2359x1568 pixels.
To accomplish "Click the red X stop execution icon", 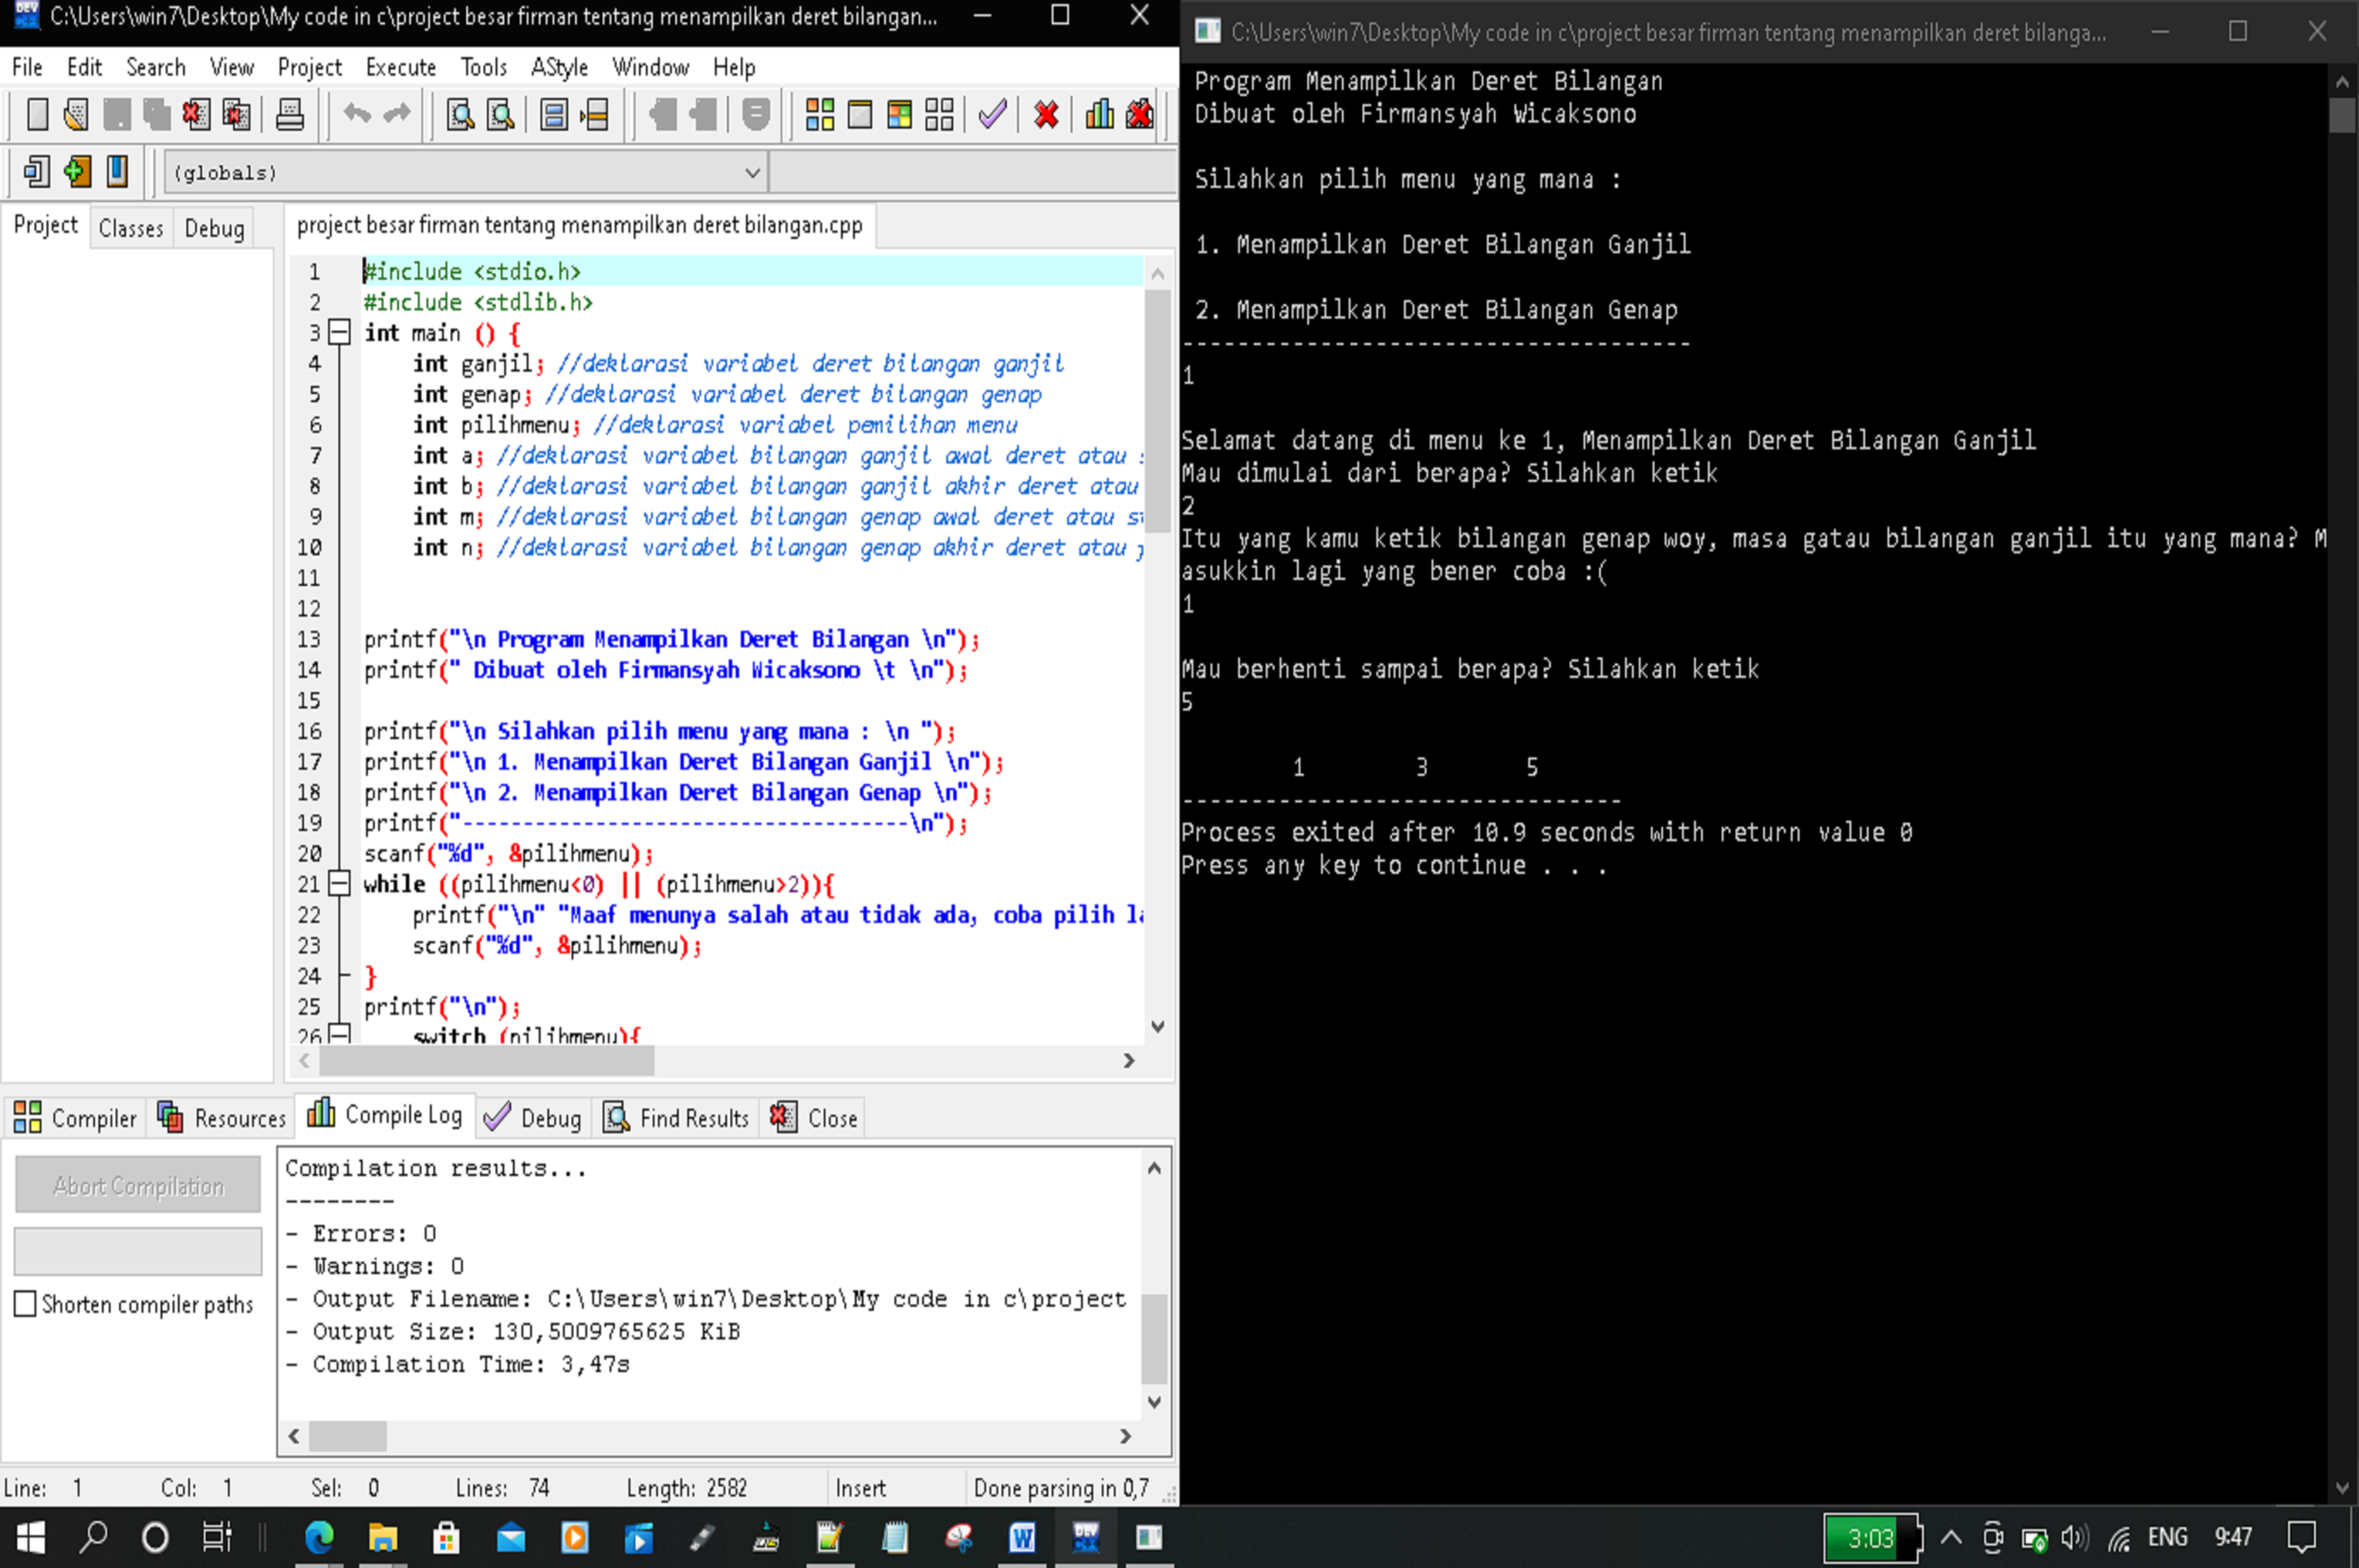I will (1046, 114).
